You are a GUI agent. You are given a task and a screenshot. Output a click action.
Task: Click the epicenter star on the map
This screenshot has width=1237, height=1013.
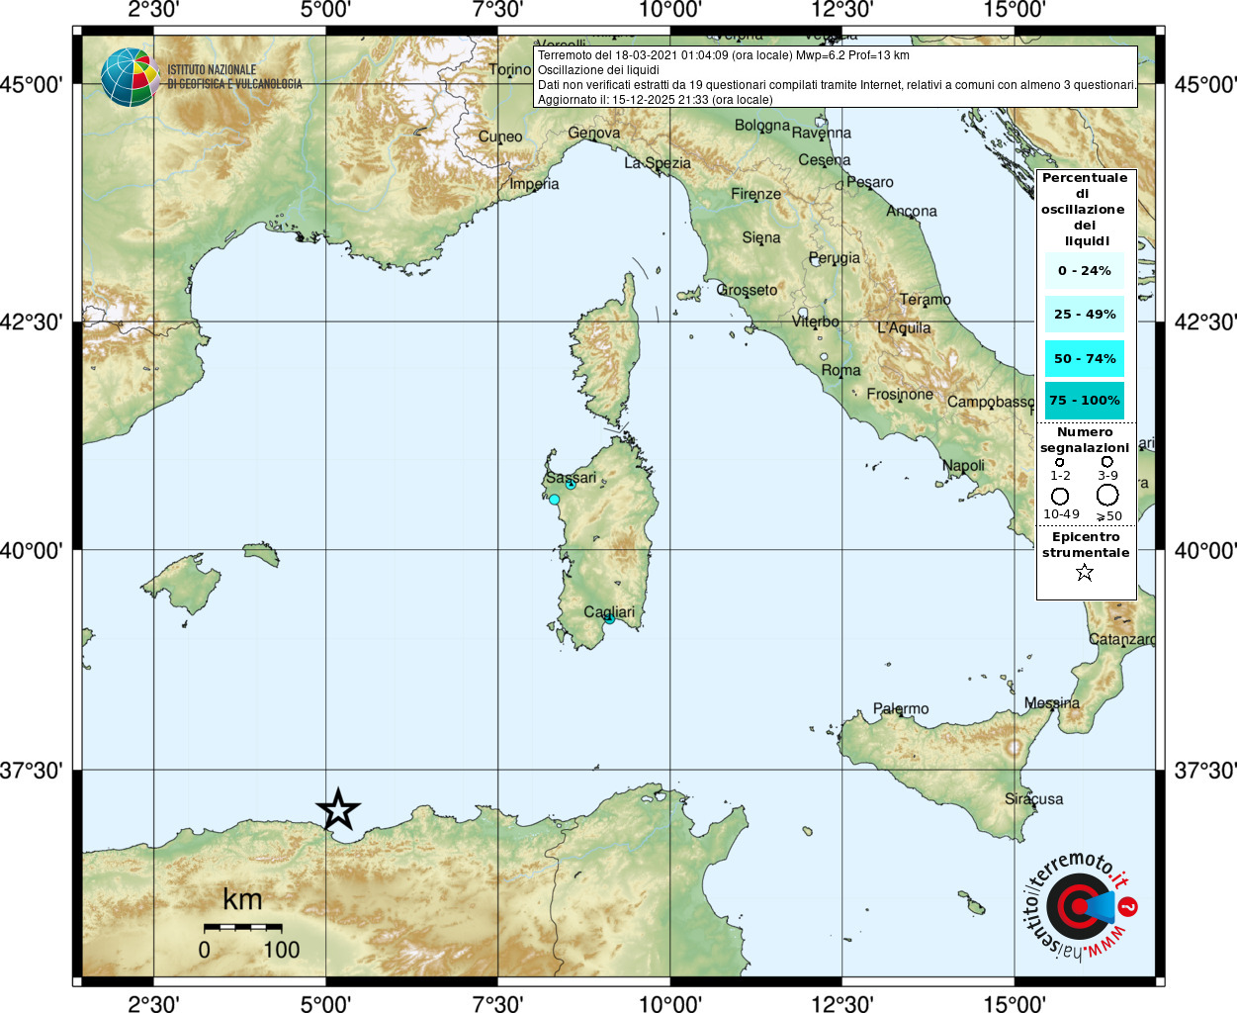pos(338,810)
